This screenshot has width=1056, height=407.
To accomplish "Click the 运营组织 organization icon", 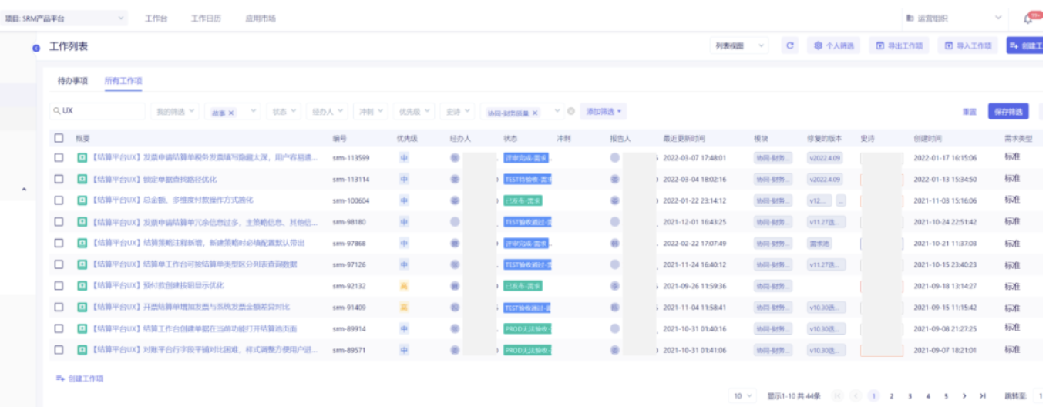I will click(x=910, y=18).
